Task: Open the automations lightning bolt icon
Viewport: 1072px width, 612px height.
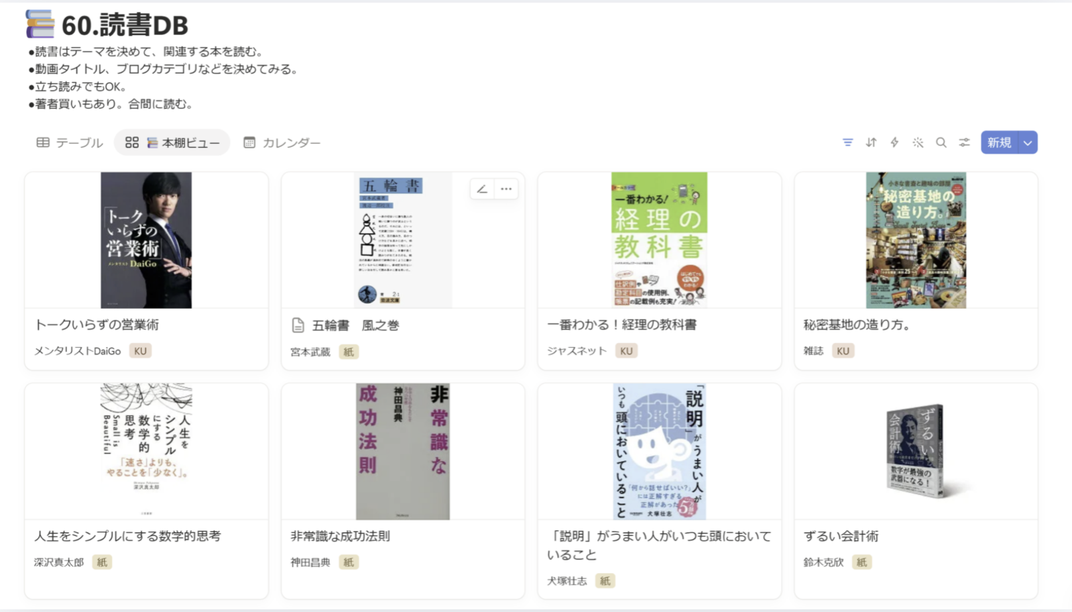Action: coord(894,142)
